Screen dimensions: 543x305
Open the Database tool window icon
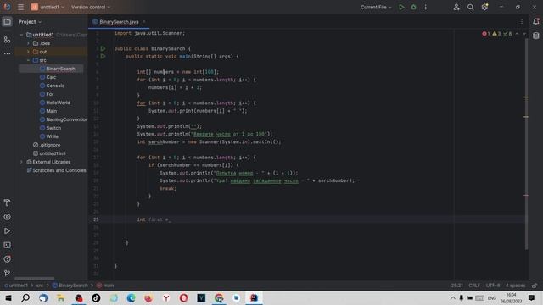coord(536,36)
